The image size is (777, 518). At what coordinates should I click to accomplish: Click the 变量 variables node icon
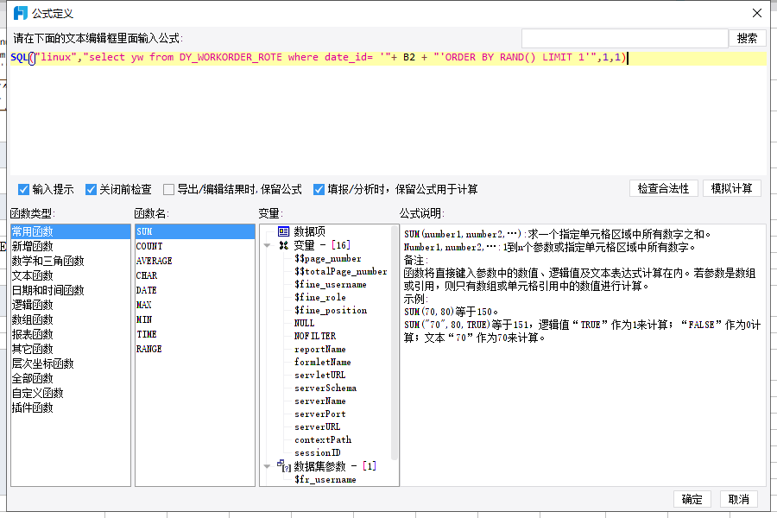coord(283,245)
